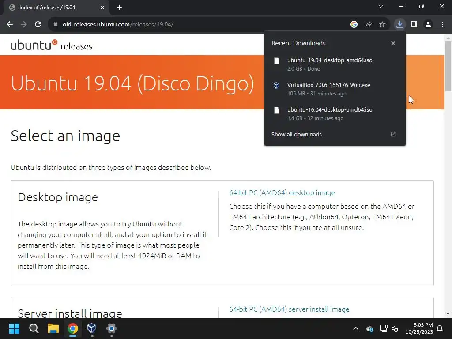Open the Chrome profile icon
The height and width of the screenshot is (339, 452).
[428, 25]
